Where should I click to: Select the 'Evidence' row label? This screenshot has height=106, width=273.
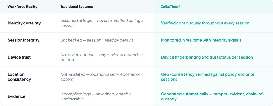point(17,96)
